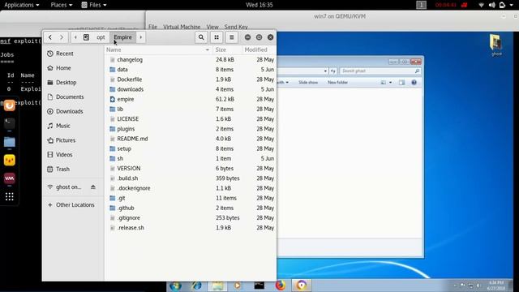Open Downloads in the sidebar

[69, 112]
